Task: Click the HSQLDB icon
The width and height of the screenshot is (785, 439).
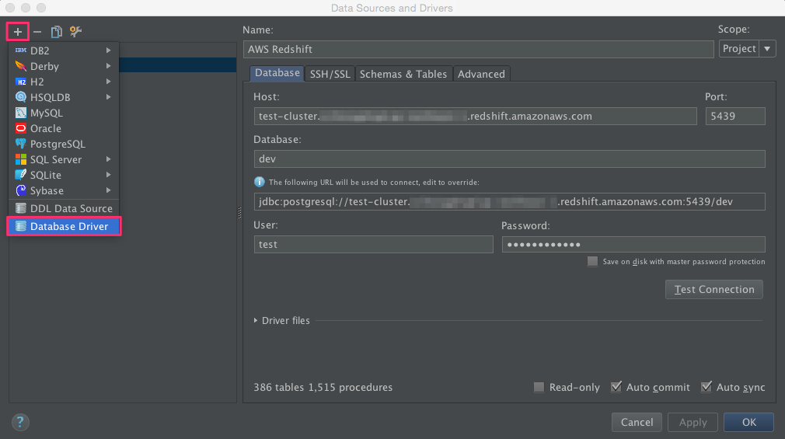Action: coord(20,97)
